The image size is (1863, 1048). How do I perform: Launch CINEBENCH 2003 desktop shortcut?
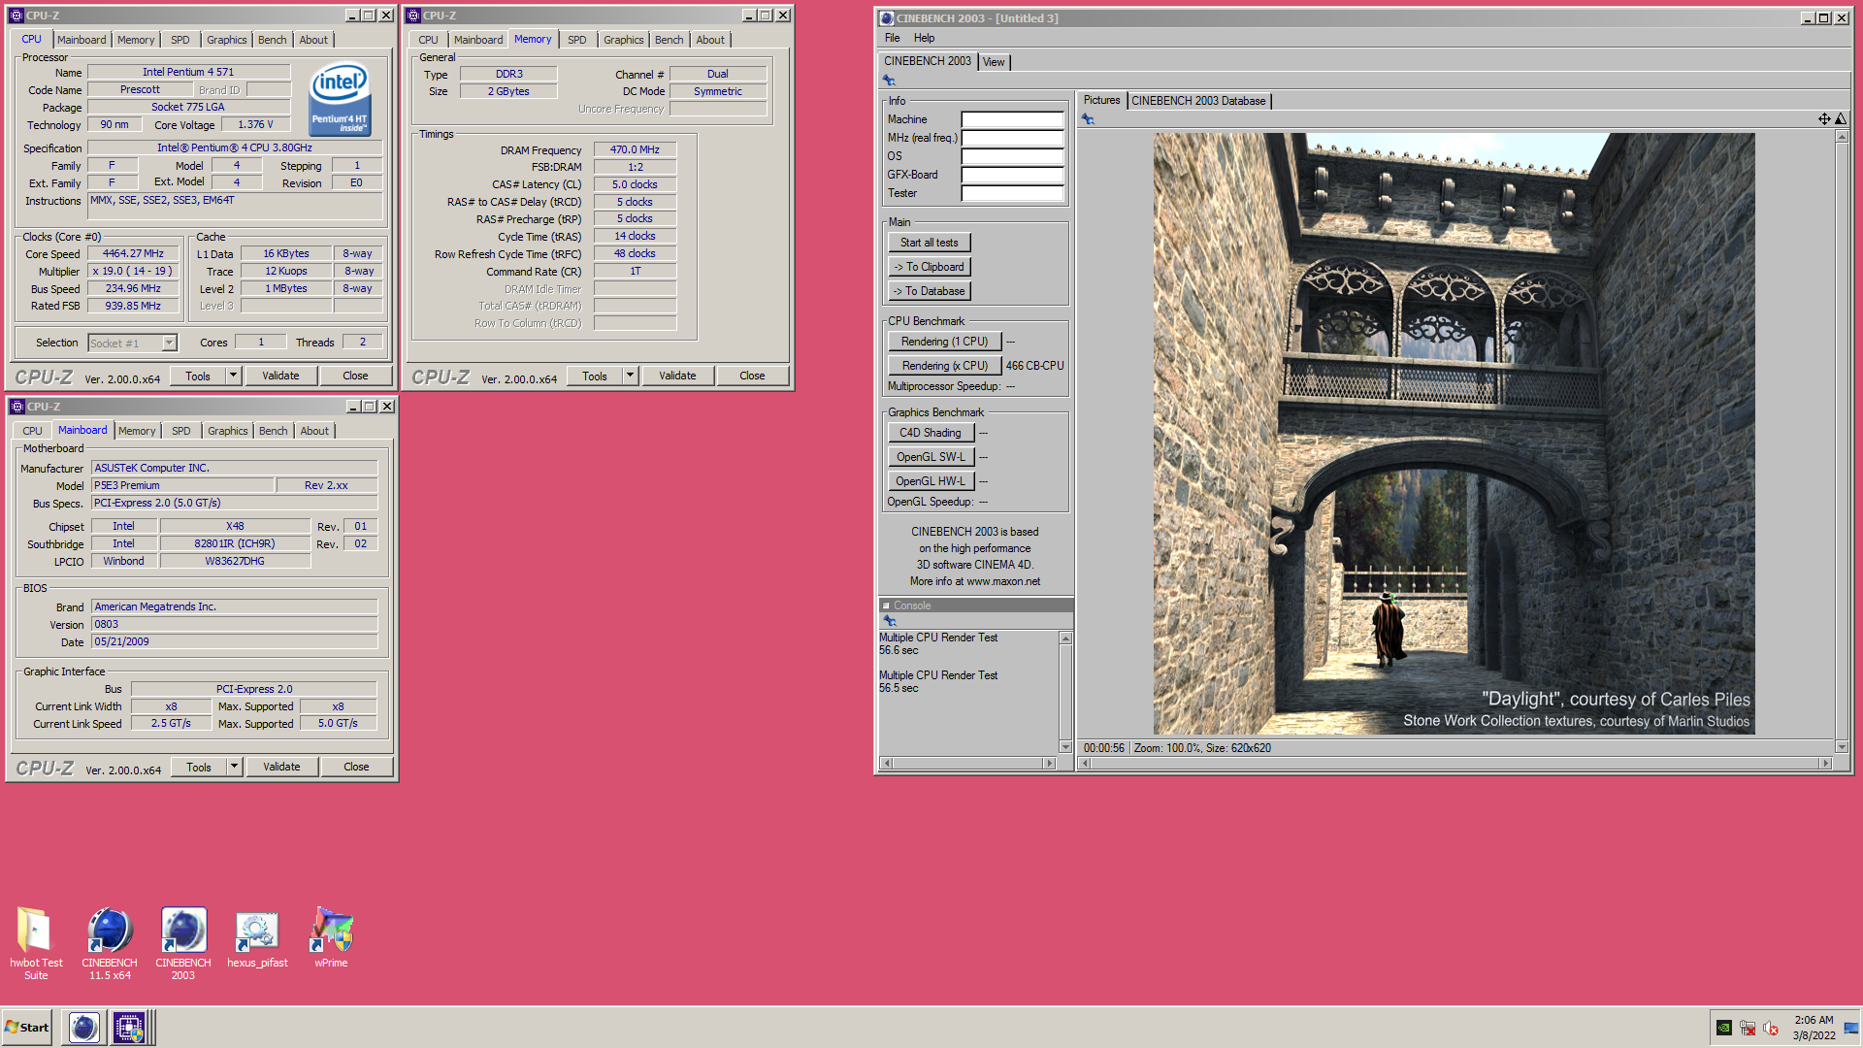click(183, 942)
